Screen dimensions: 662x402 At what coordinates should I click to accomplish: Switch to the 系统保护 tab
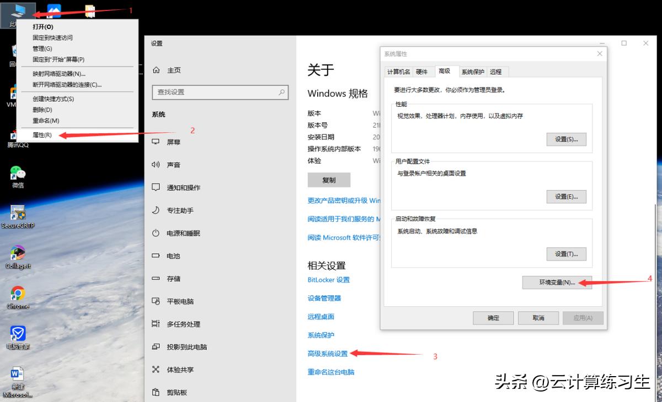tap(473, 71)
